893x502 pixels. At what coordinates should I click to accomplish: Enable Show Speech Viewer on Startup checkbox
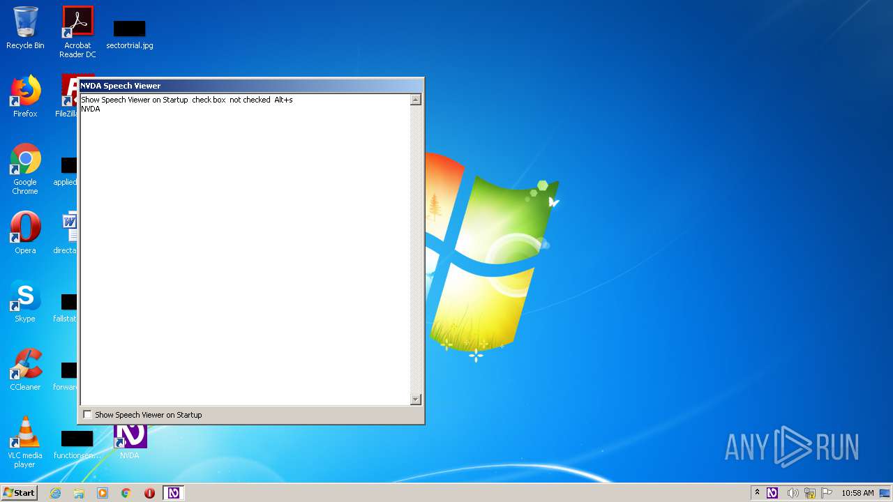[x=87, y=415]
